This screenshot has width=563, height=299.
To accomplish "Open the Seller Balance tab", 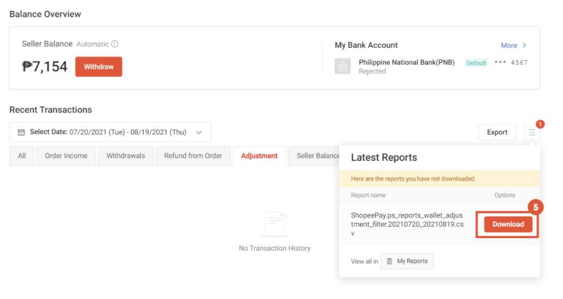I will pyautogui.click(x=315, y=156).
